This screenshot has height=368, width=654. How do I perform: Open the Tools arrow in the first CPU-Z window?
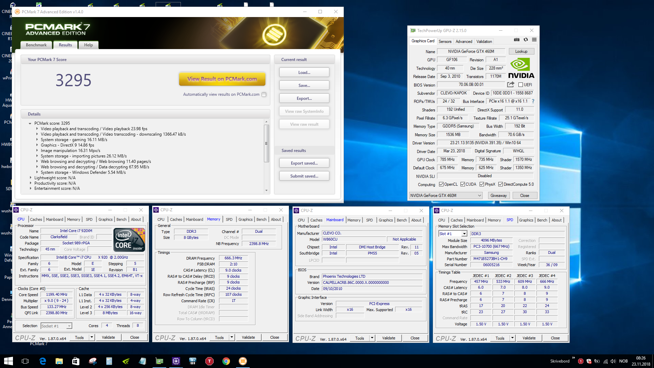point(91,337)
